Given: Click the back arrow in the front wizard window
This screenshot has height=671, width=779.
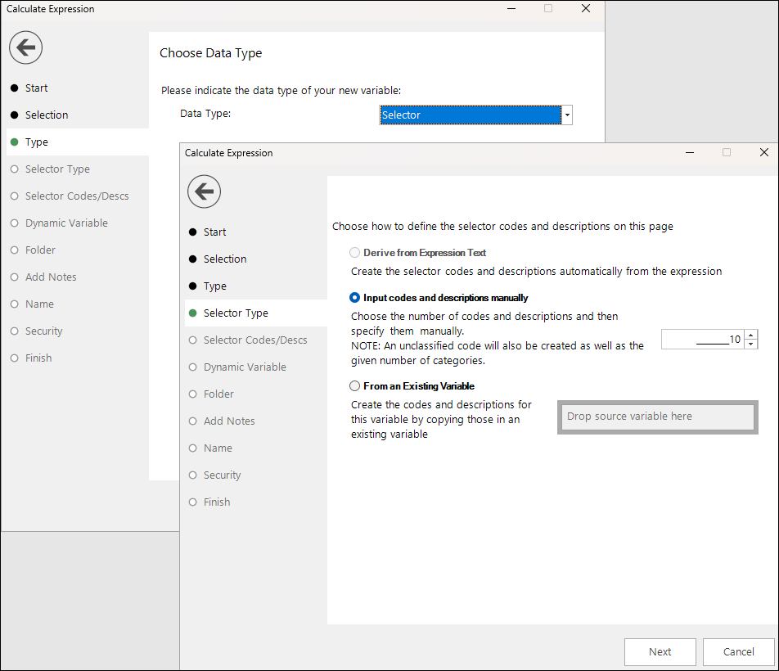Looking at the screenshot, I should pos(205,191).
